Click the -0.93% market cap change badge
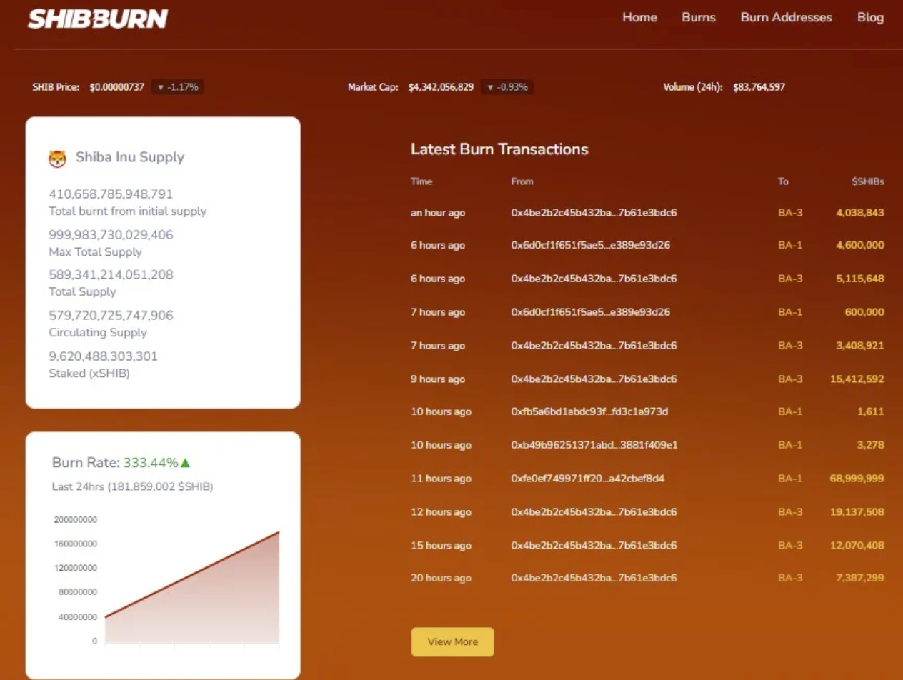The height and width of the screenshot is (680, 903). (507, 87)
